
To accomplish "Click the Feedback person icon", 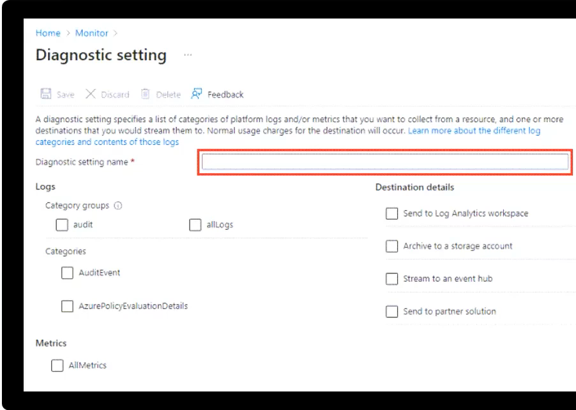I will 197,94.
